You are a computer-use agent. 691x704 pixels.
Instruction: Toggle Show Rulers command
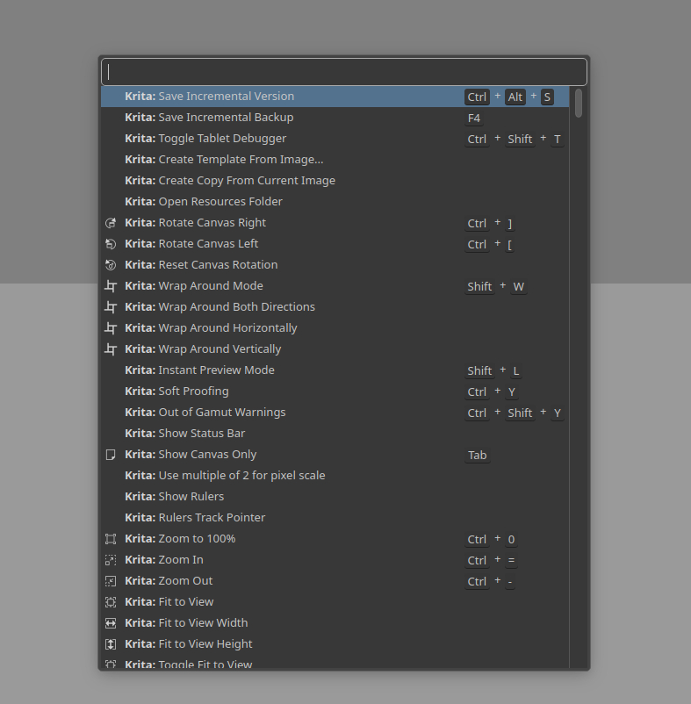coord(191,497)
